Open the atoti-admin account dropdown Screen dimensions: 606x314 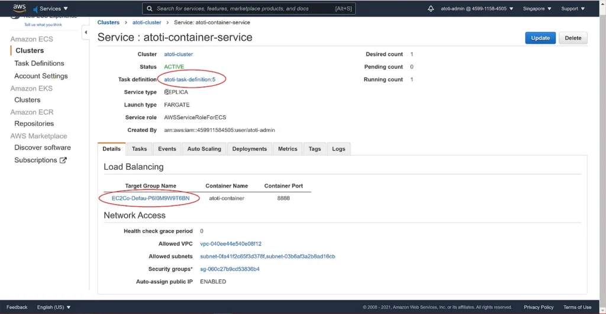pyautogui.click(x=477, y=8)
